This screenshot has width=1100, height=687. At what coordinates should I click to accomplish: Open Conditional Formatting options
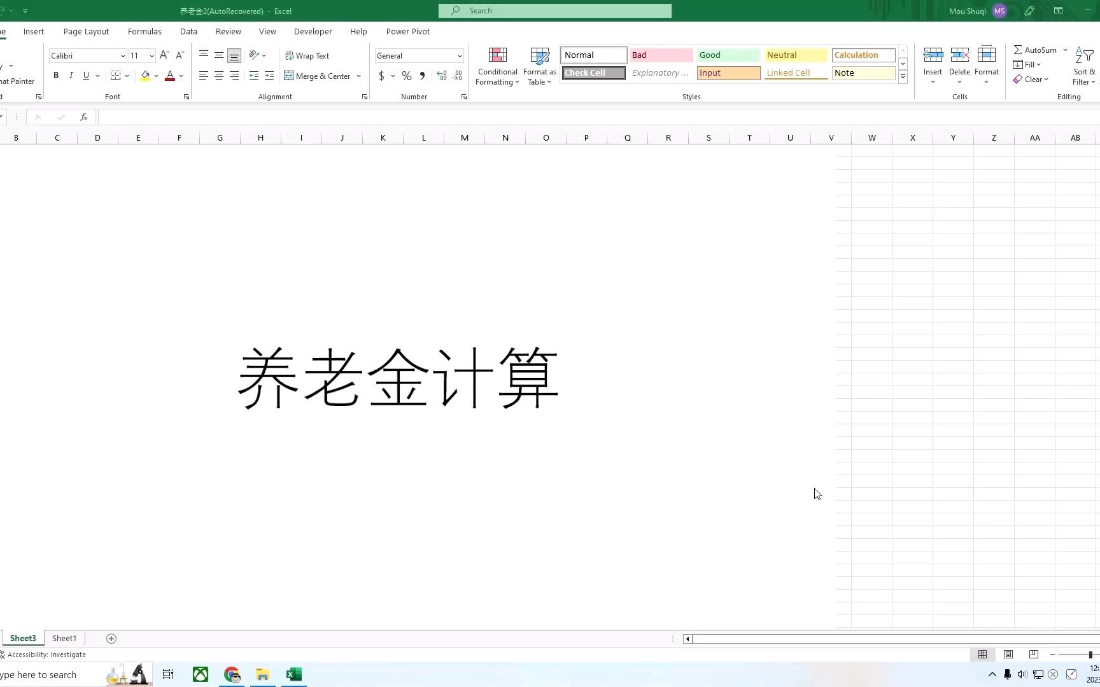tap(497, 66)
